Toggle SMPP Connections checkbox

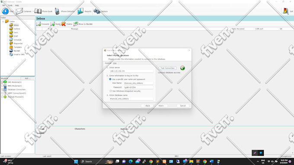click(2, 93)
